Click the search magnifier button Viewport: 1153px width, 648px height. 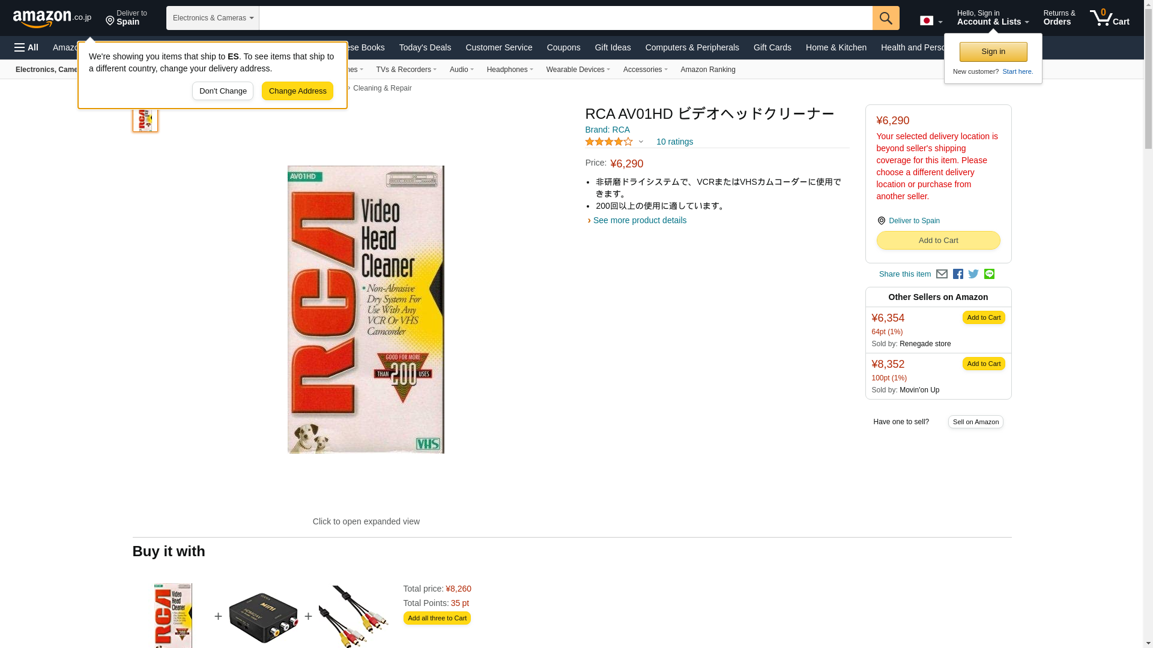point(886,18)
